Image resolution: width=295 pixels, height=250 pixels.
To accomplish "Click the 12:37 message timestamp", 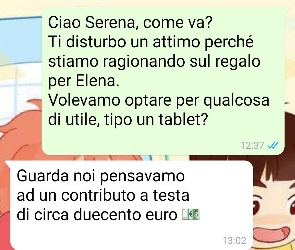I will coord(252,146).
